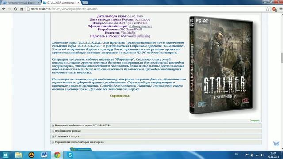Click the taskbar clock showing 21:07
This screenshot has width=283, height=159.
coord(273,155)
